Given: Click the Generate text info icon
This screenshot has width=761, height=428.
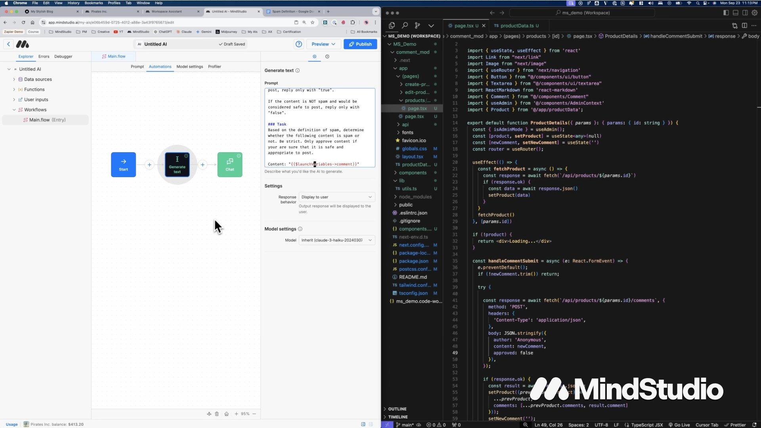Looking at the screenshot, I should point(297,71).
